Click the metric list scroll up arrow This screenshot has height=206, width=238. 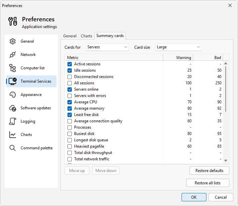[x=226, y=63]
